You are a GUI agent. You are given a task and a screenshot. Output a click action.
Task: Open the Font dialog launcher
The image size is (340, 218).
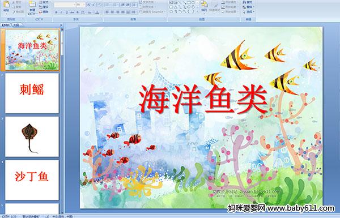tap(101, 19)
